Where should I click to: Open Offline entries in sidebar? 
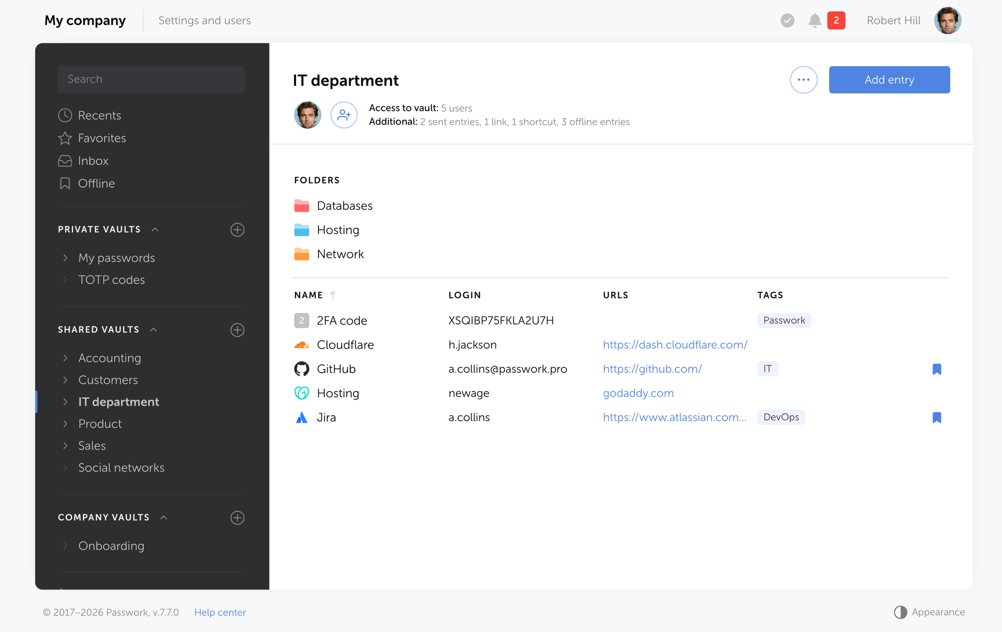tap(96, 183)
